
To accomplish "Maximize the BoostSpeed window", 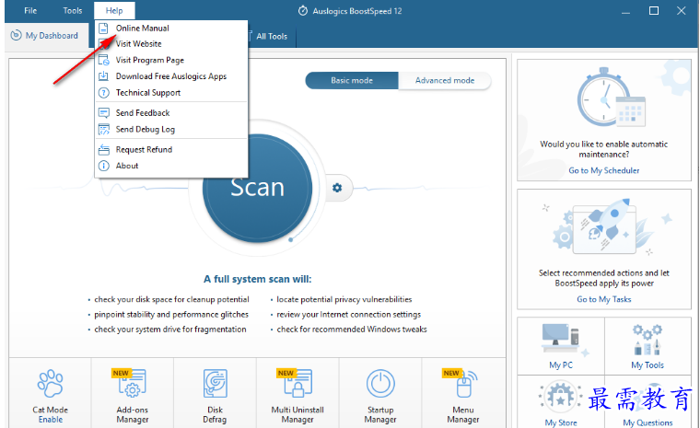I will tap(654, 11).
